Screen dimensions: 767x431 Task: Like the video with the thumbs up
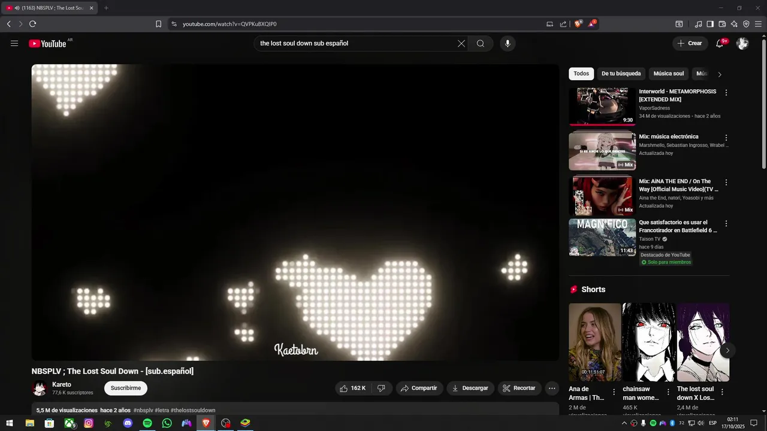tap(352, 388)
